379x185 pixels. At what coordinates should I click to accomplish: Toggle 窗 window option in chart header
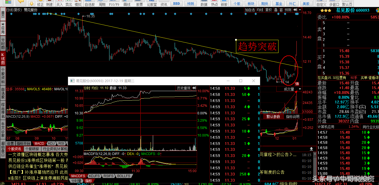tap(281, 10)
